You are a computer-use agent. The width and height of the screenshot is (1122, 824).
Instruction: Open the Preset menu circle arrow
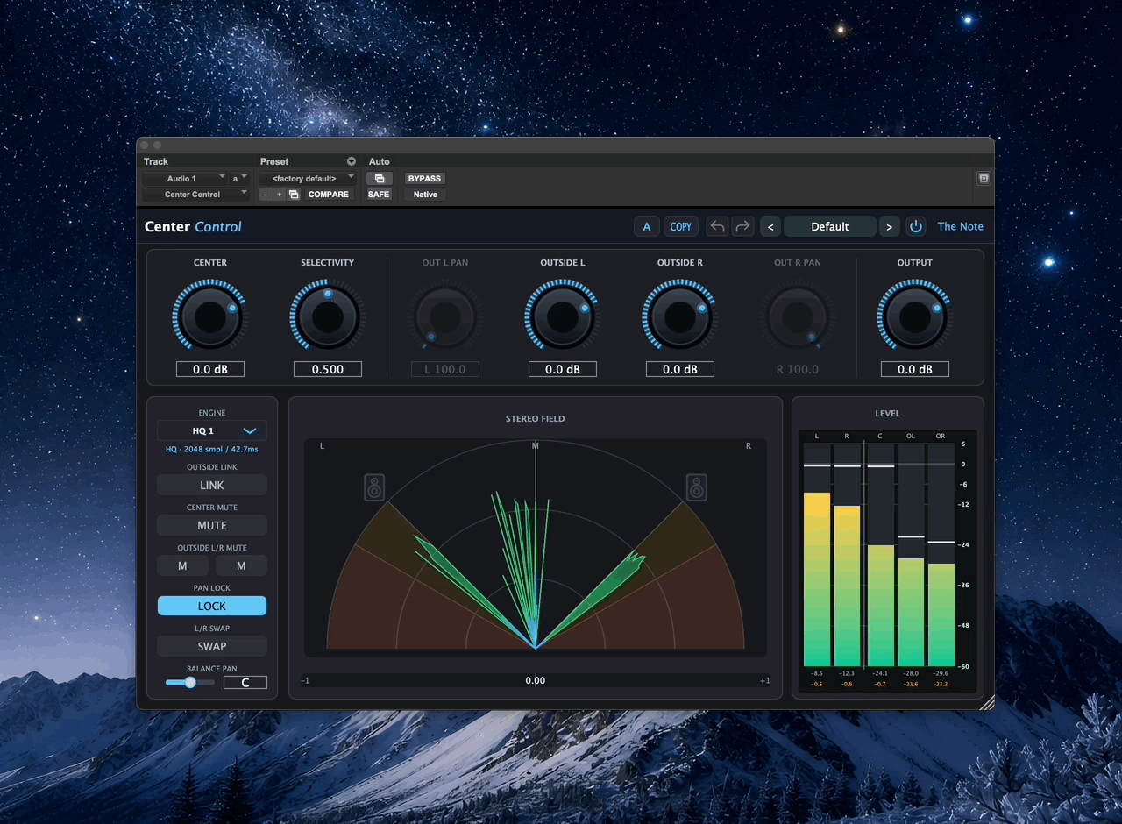pos(352,161)
